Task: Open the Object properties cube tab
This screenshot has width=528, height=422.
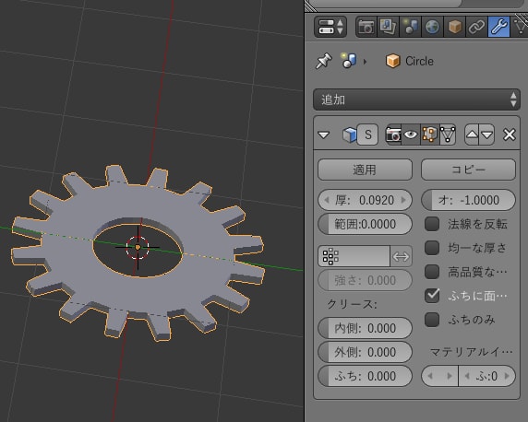Action: pos(454,27)
